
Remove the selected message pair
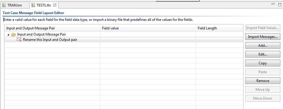point(263,81)
